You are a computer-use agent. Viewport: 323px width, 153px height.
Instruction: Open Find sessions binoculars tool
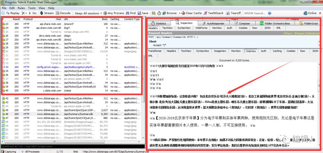[x=131, y=13]
